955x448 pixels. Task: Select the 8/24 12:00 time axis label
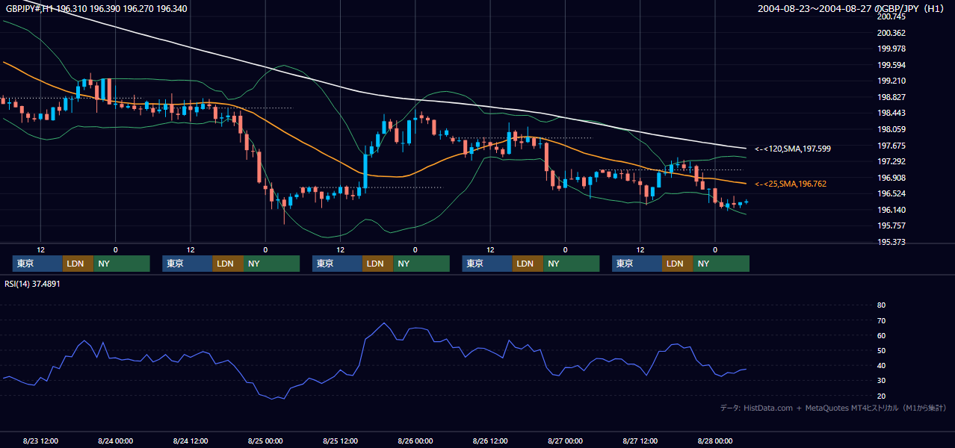(x=190, y=441)
